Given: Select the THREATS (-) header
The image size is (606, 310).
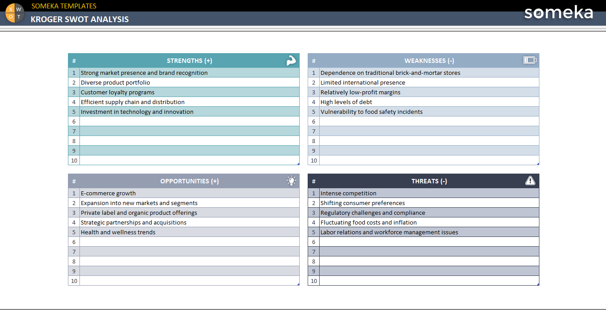Looking at the screenshot, I should pos(429,181).
